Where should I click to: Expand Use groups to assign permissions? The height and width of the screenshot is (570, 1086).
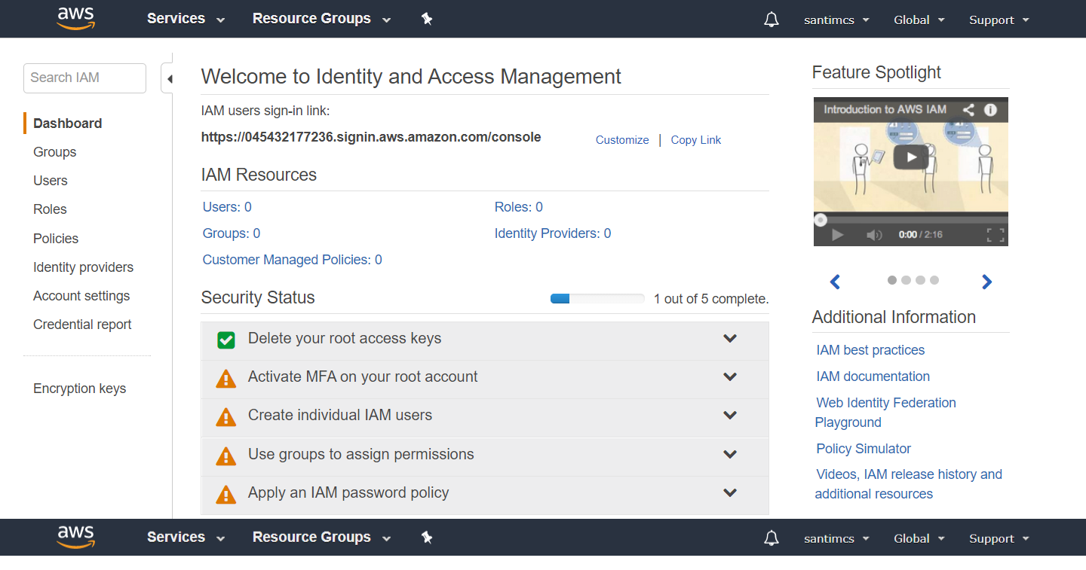730,454
